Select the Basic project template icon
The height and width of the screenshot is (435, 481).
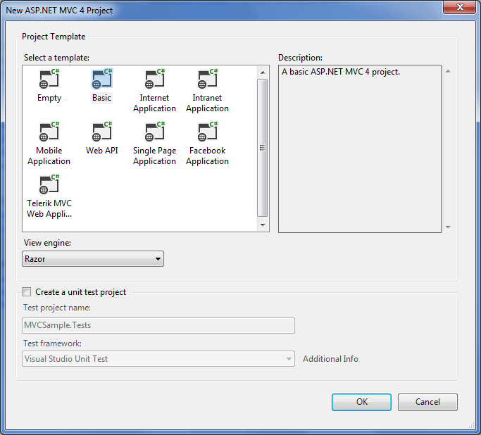[102, 78]
